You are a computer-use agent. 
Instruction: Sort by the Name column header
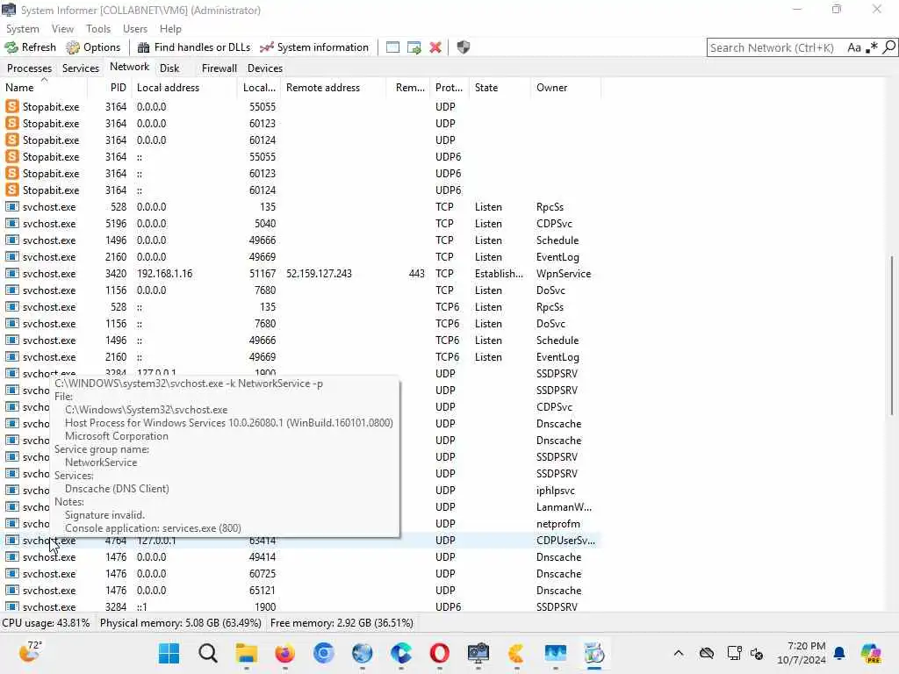tap(44, 88)
